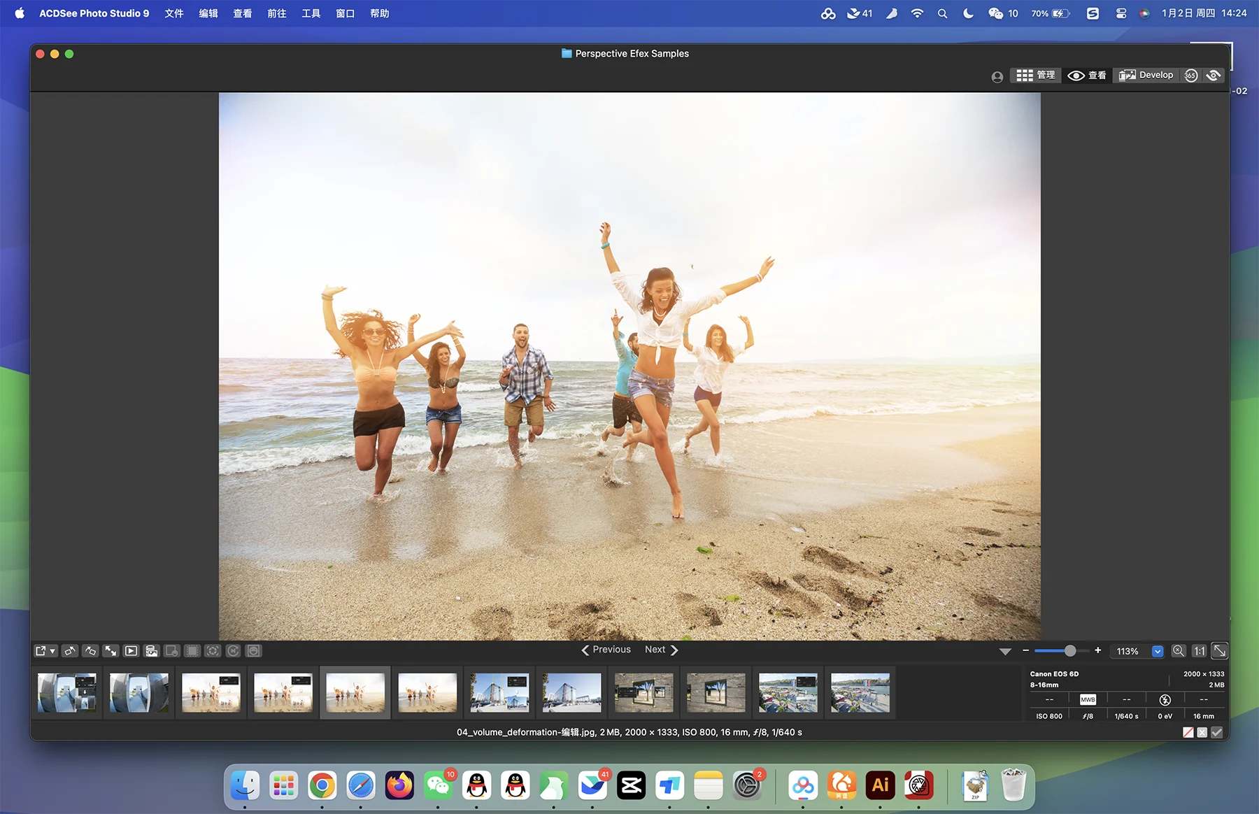Viewport: 1259px width, 814px height.
Task: Open the 查看 menu in menu bar
Action: tap(243, 13)
